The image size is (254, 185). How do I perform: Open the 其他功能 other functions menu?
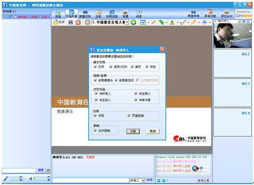210,14
